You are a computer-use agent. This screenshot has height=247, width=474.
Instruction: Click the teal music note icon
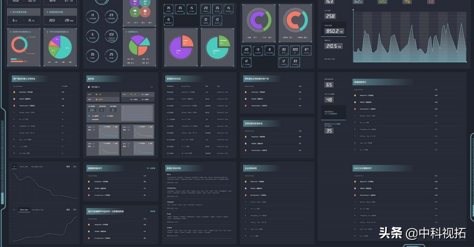point(145,2)
